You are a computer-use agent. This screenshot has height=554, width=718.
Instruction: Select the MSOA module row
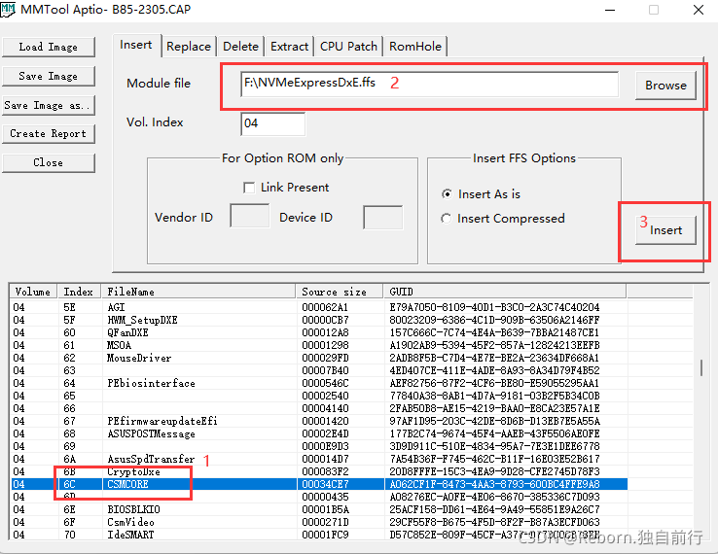point(319,345)
